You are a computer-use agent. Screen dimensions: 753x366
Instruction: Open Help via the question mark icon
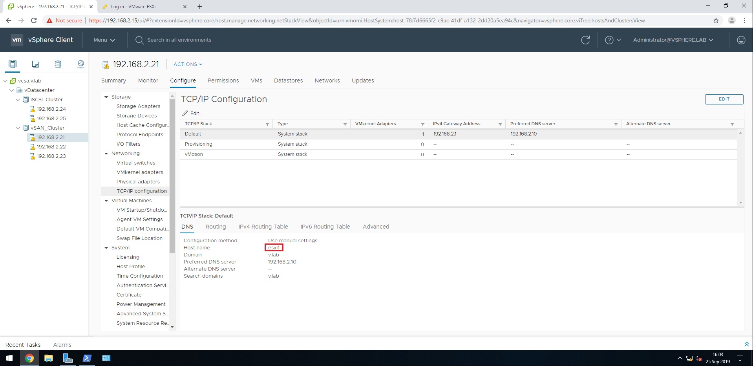[609, 40]
